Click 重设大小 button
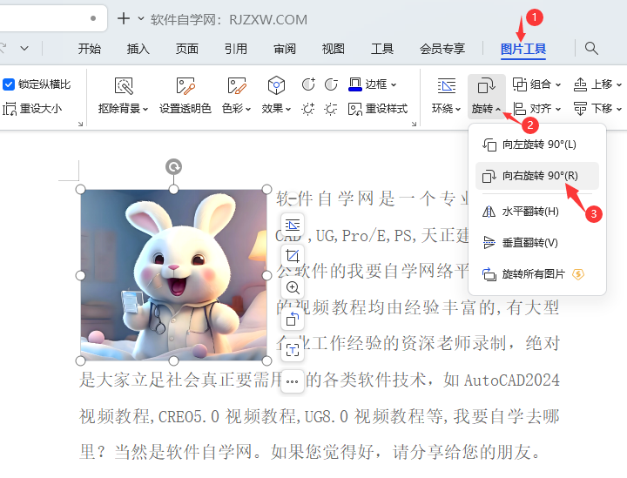This screenshot has height=478, width=627. (32, 109)
